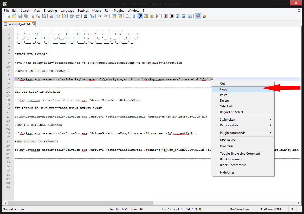Open the User Defined Language icon

(x=146, y=16)
